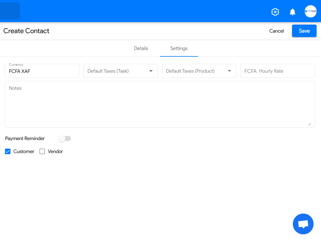321x239 pixels.
Task: Open the user profile avatar
Action: [x=310, y=12]
